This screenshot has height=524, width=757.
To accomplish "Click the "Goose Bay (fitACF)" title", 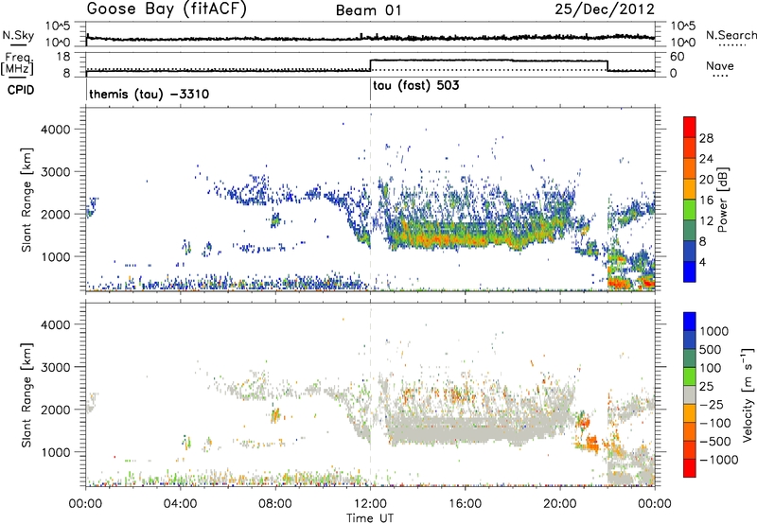I will pyautogui.click(x=167, y=9).
